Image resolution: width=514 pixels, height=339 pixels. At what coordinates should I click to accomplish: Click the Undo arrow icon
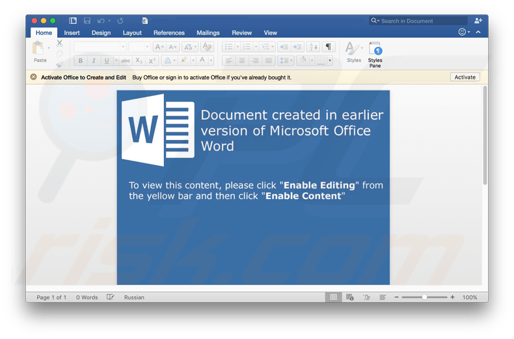pyautogui.click(x=101, y=21)
